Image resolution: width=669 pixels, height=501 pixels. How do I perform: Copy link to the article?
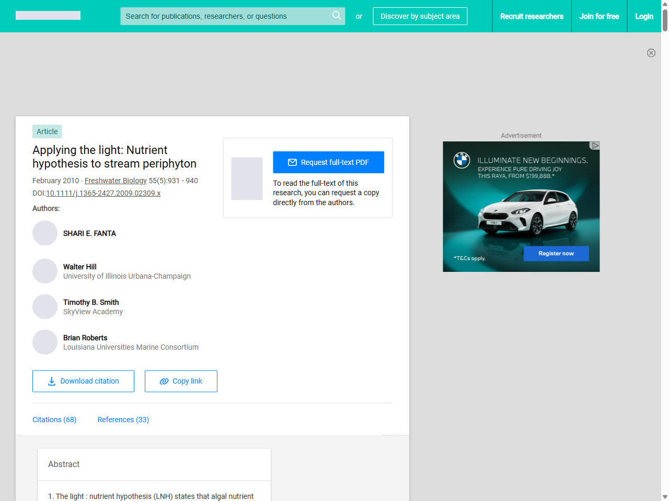tap(181, 381)
